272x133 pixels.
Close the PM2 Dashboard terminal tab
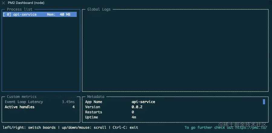click(x=3, y=3)
